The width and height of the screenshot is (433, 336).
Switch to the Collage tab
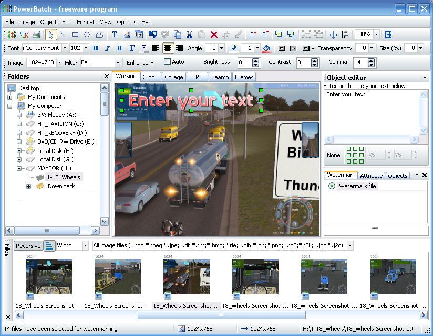coord(173,77)
